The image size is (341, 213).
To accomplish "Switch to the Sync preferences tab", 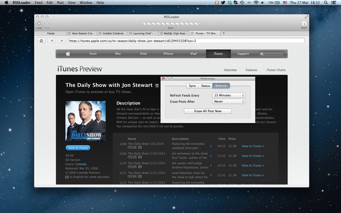I will point(193,86).
